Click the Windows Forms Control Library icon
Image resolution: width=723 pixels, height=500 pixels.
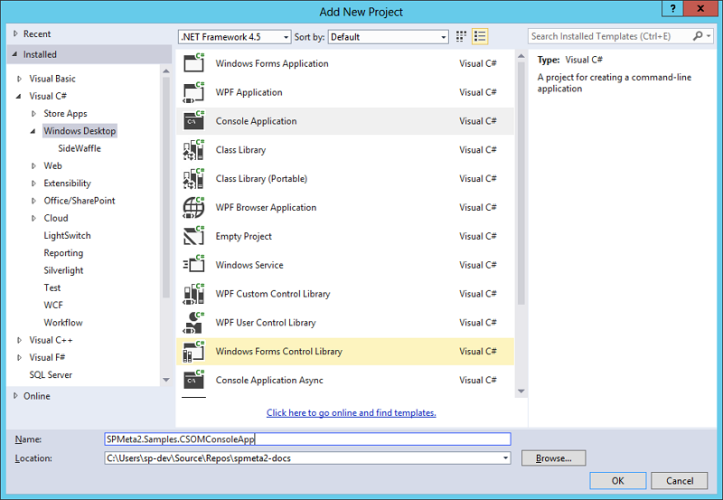tap(193, 352)
